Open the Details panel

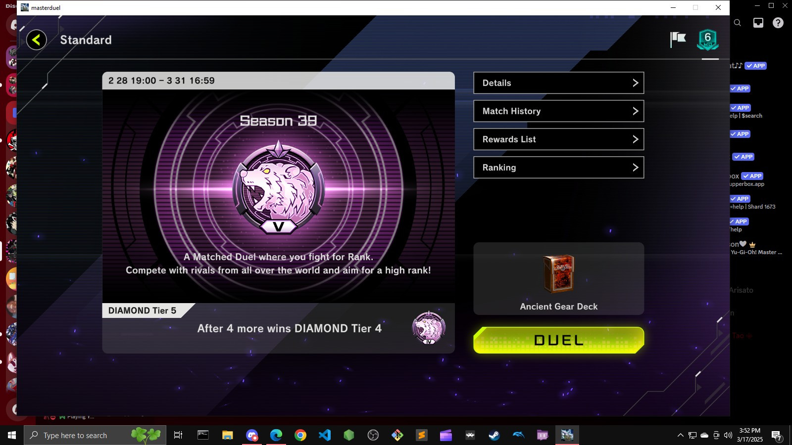tap(558, 83)
